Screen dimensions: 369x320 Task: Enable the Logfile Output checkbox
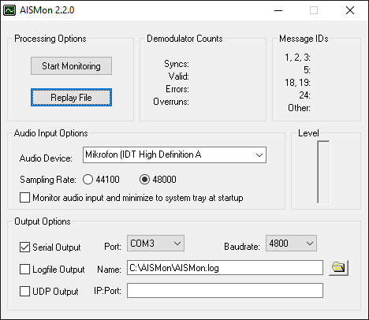tap(24, 270)
